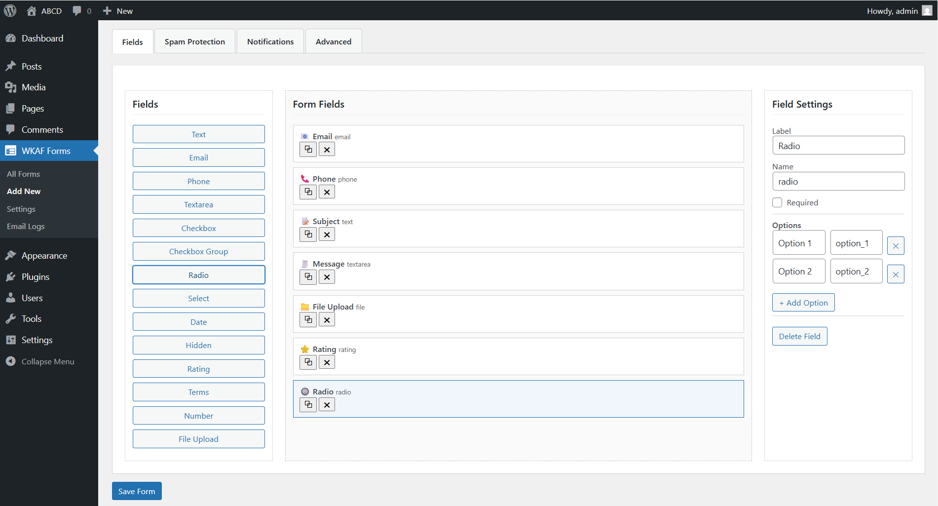Click the ABCD site home icon
This screenshot has height=506, width=938.
point(32,10)
